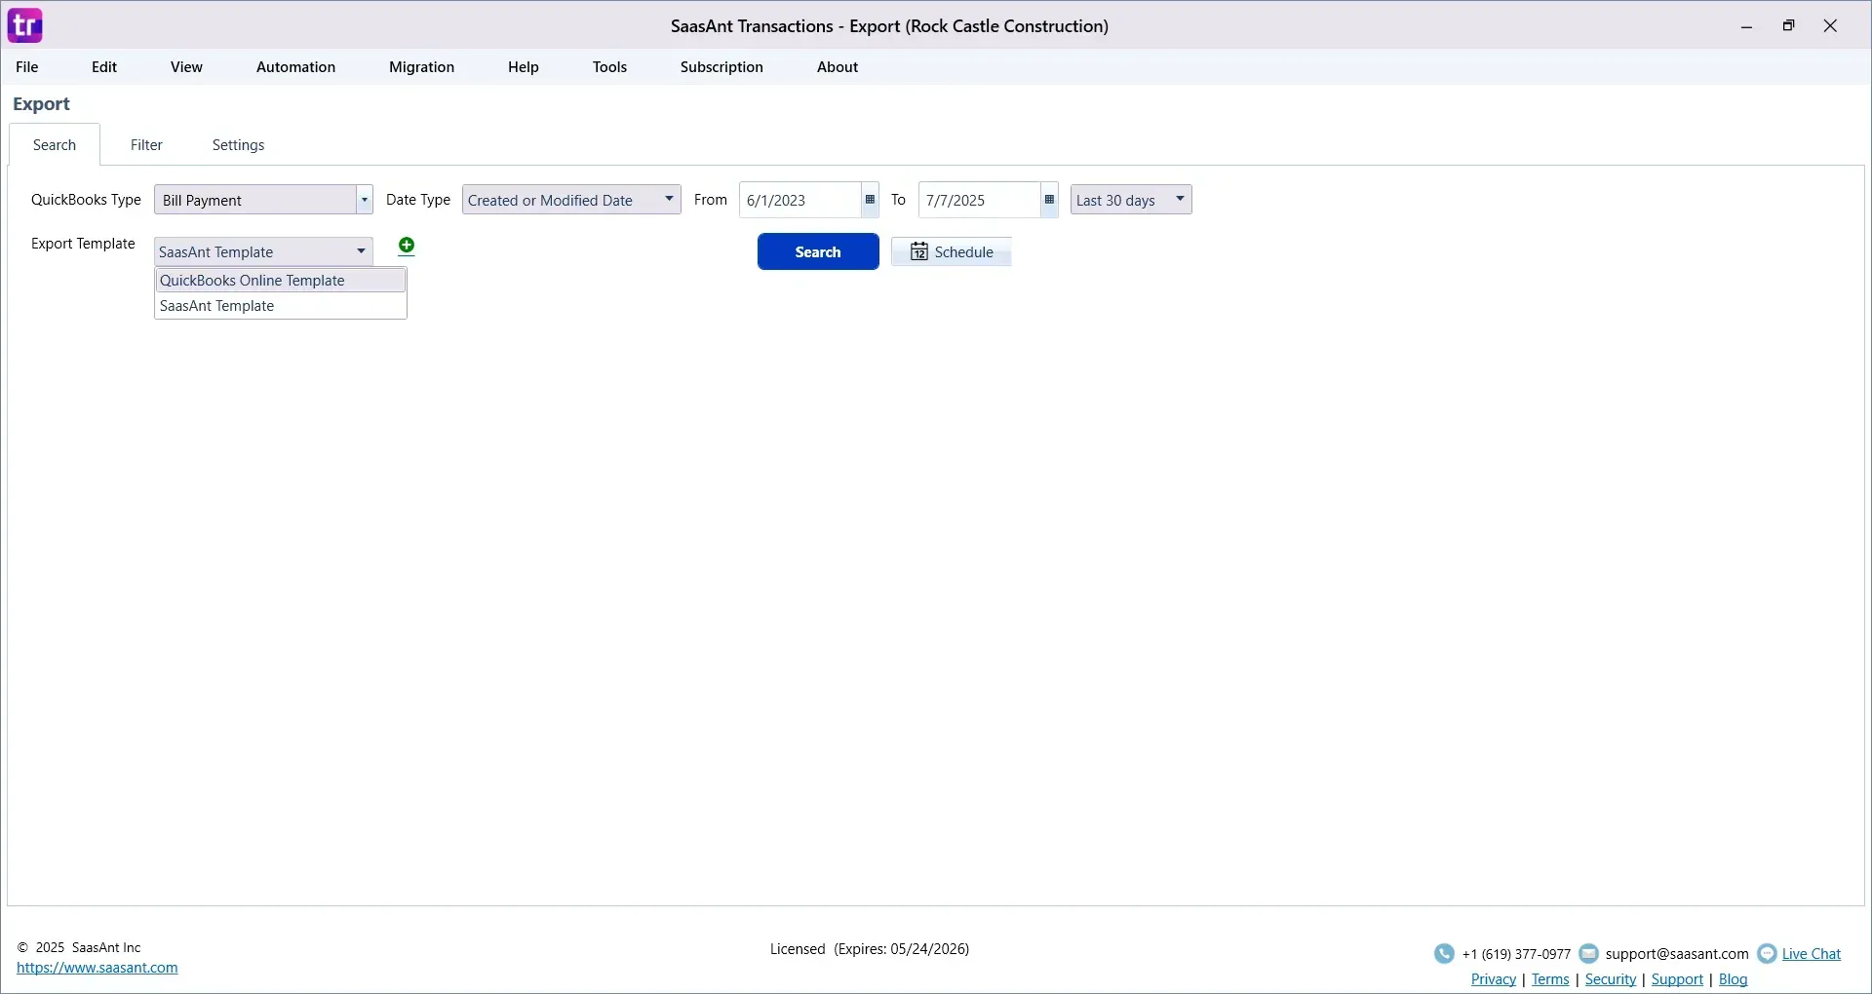This screenshot has width=1872, height=994.
Task: Open the Date Type combo box
Action: [x=571, y=200]
